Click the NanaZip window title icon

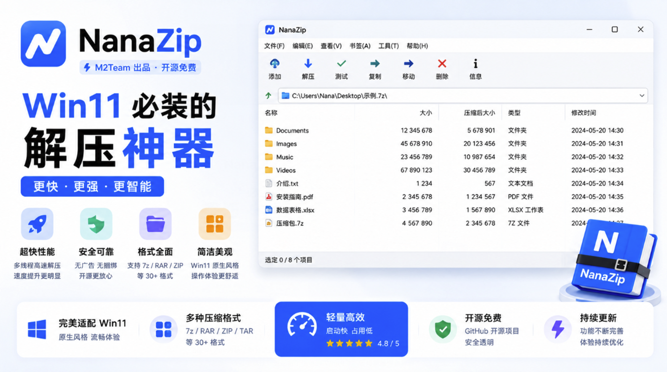[270, 30]
